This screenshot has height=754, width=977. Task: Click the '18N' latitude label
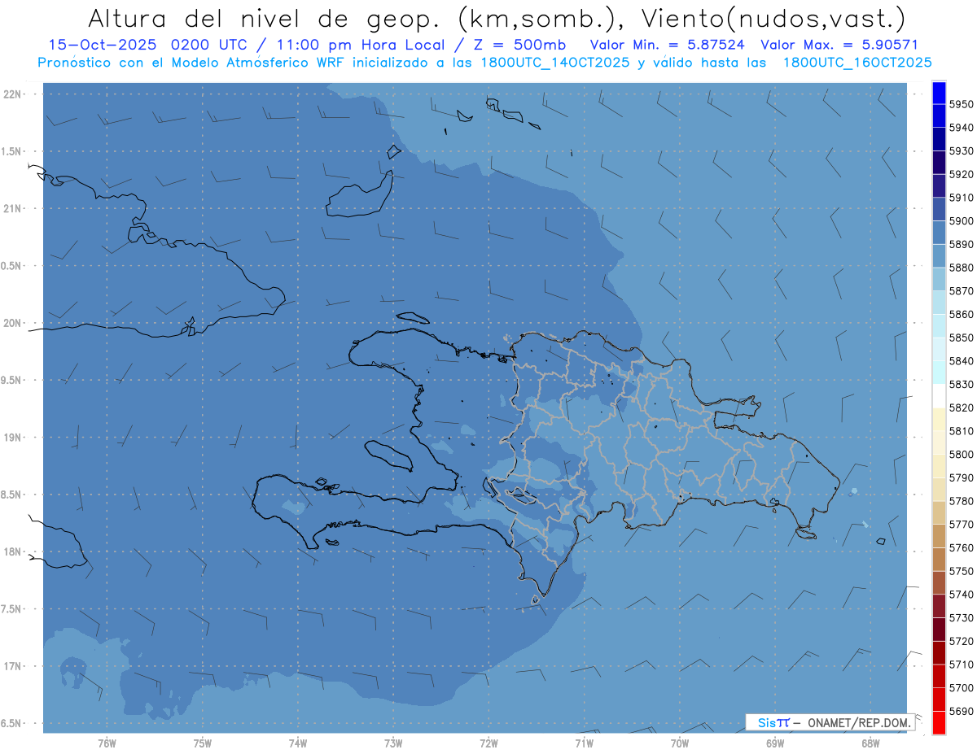tap(12, 552)
